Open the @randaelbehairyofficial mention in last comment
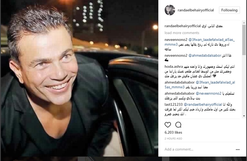 tap(203, 105)
